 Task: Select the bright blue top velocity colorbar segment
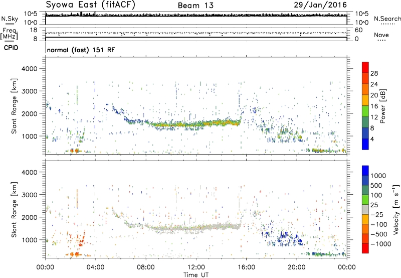point(365,171)
